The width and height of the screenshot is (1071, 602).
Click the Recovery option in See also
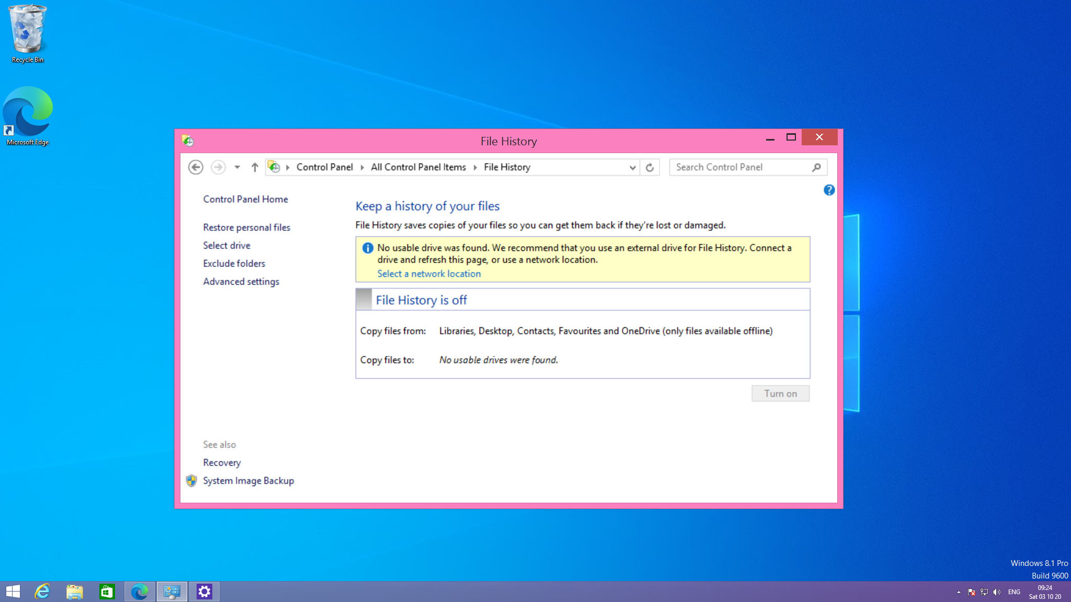point(221,462)
